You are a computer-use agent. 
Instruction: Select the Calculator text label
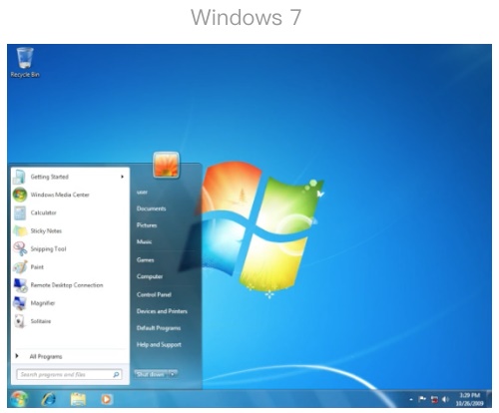pos(44,212)
